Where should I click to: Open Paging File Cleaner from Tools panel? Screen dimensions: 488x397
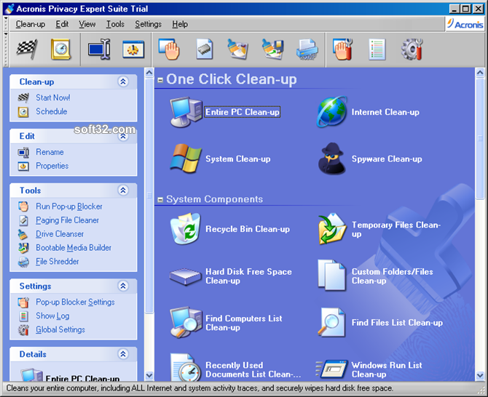(67, 220)
